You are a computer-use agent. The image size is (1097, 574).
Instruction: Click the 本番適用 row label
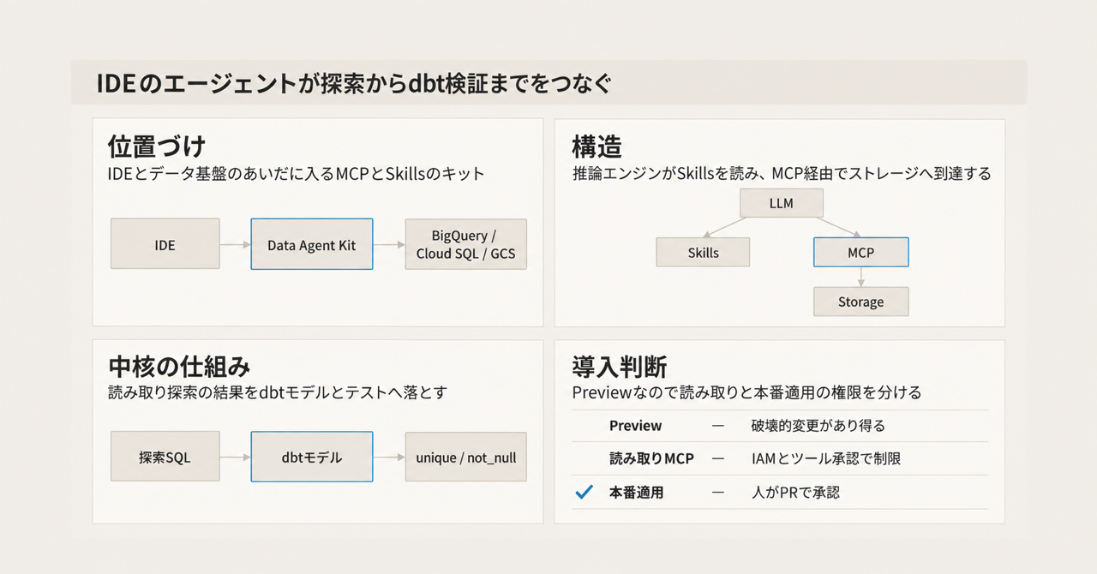pos(636,493)
